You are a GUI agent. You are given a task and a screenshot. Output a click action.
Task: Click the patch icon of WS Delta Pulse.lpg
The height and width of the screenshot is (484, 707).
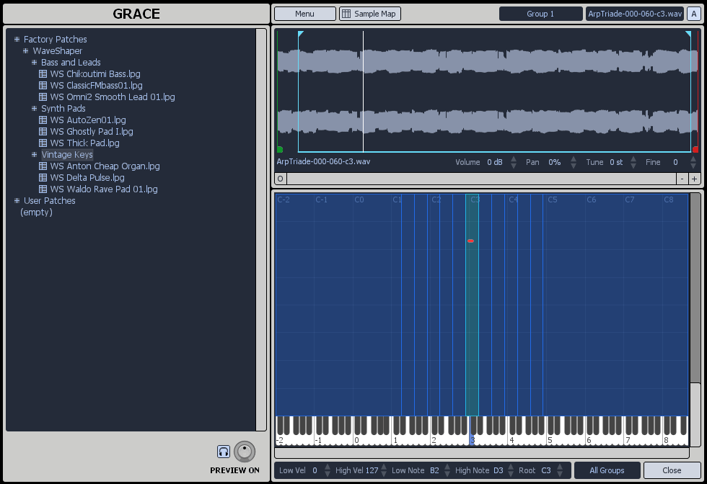(x=43, y=177)
